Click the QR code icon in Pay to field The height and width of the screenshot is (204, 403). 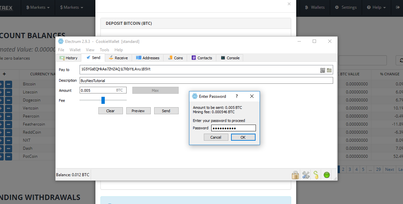323,70
